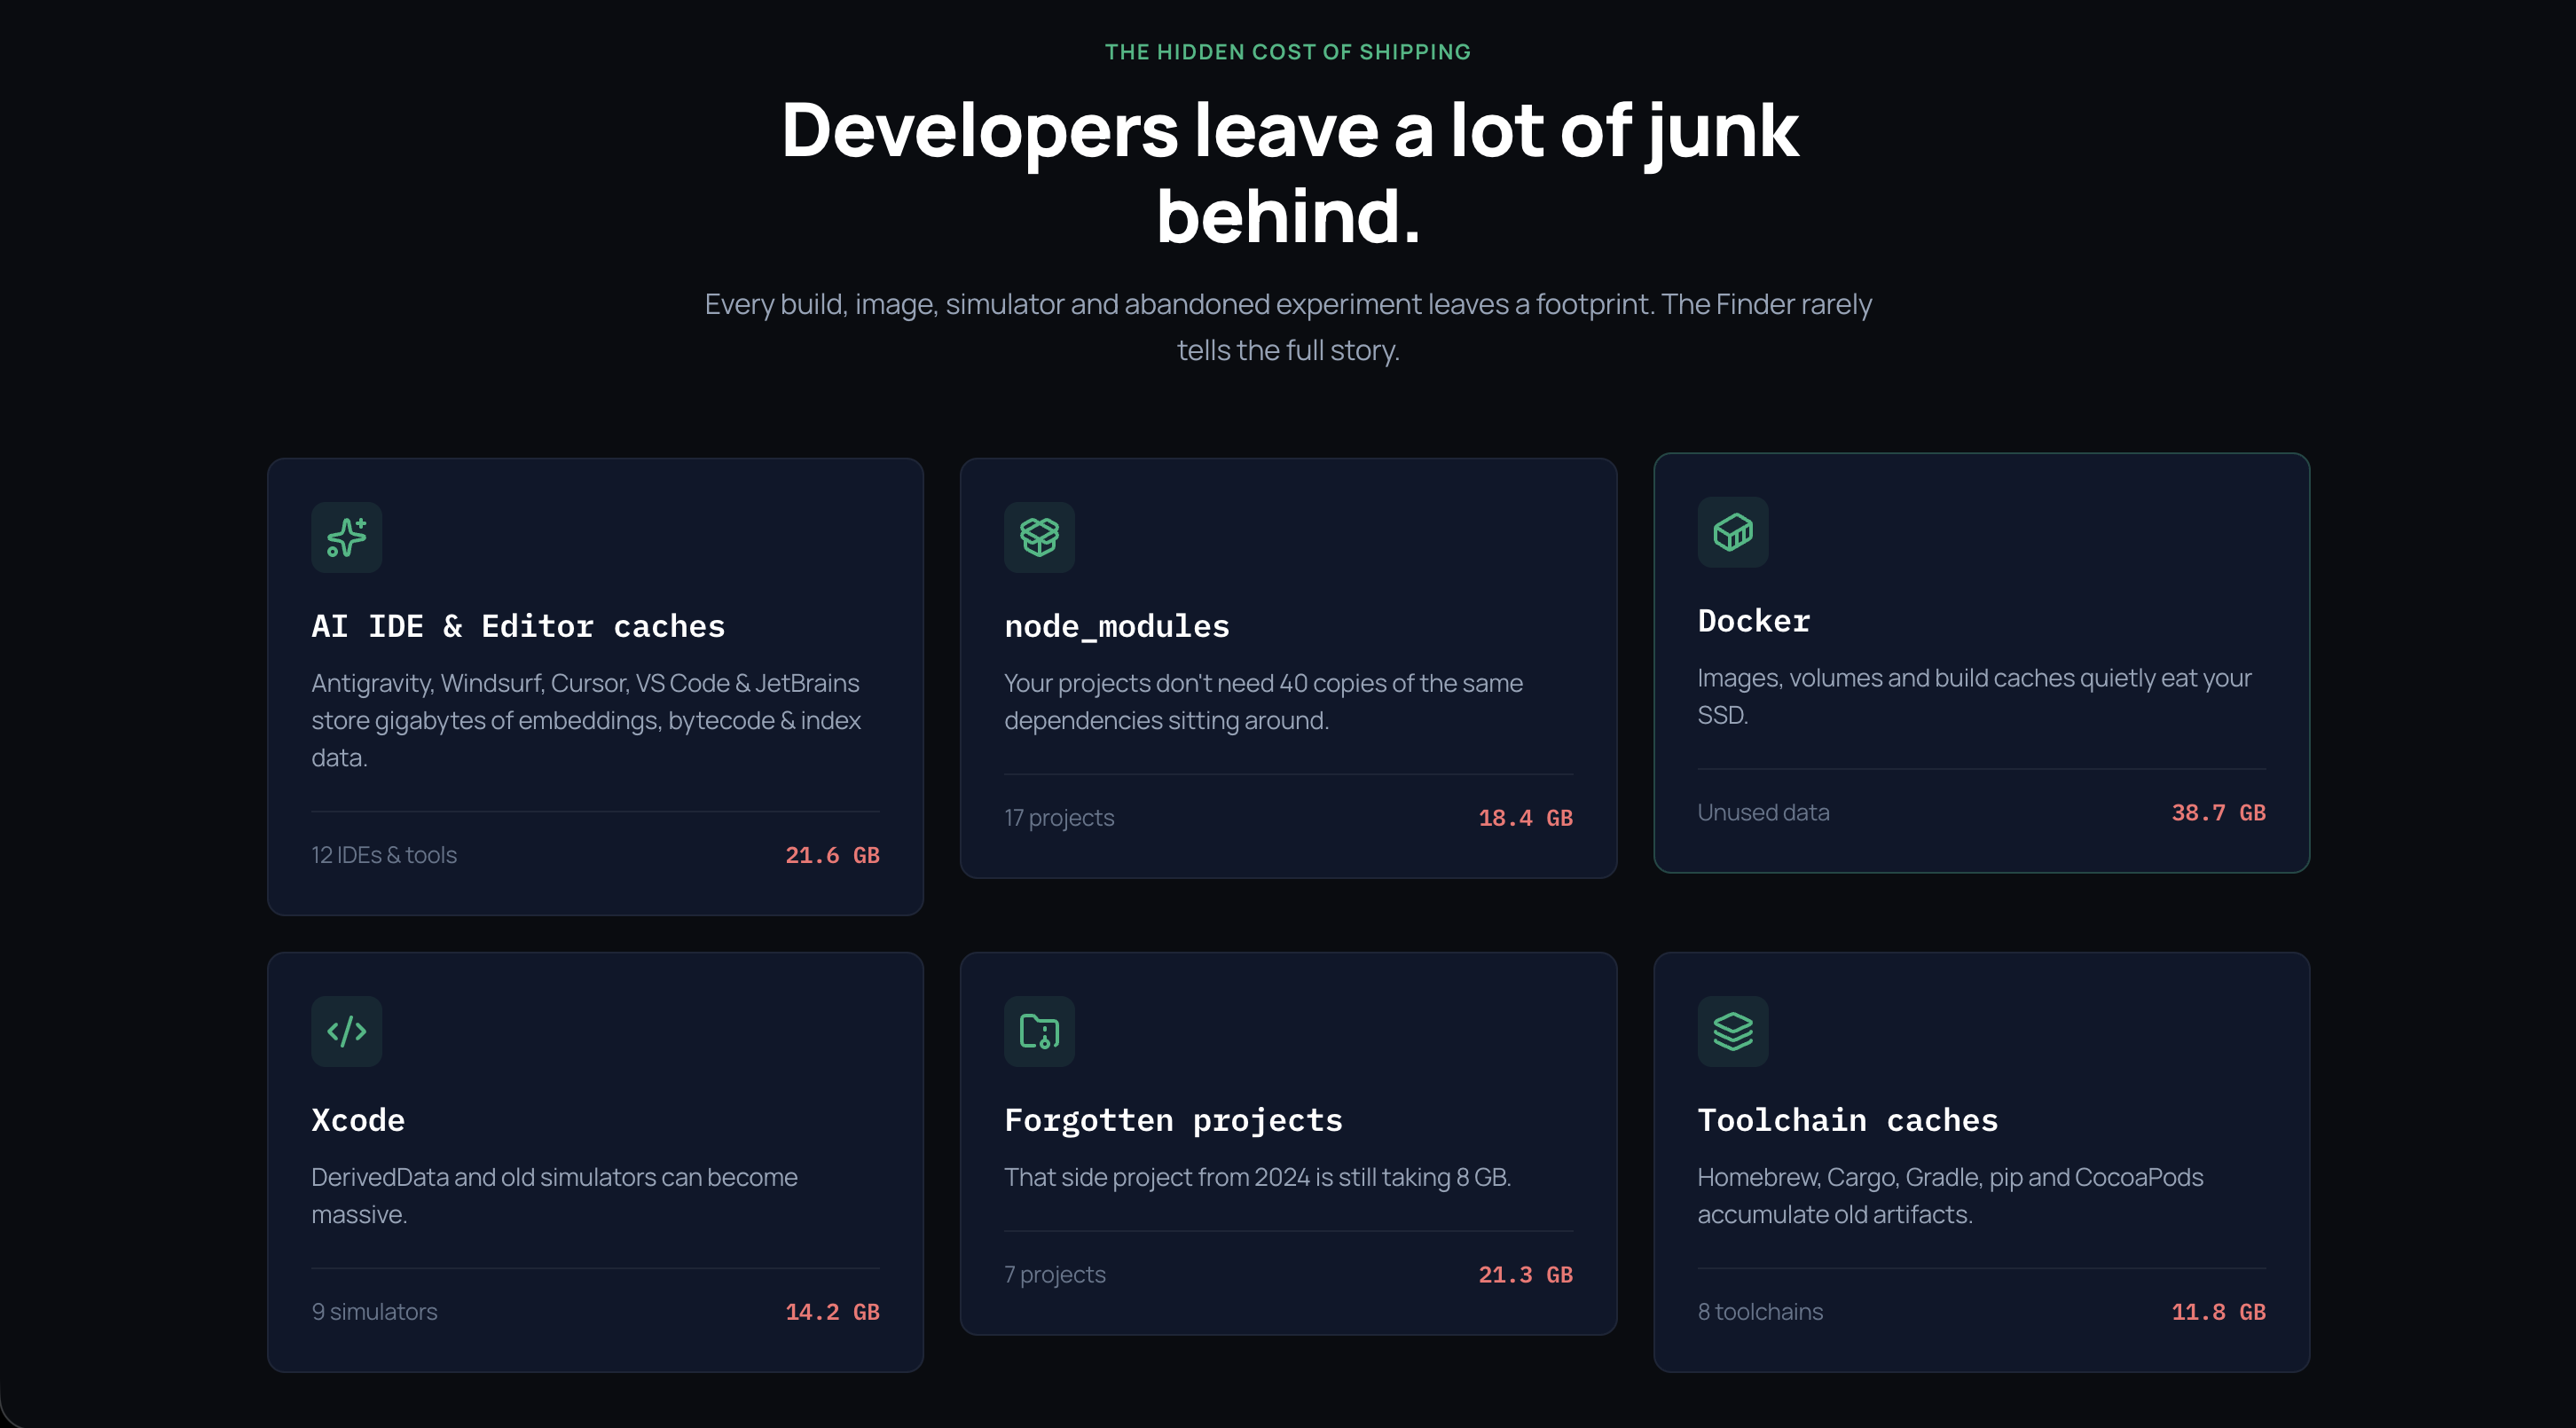
Task: Click the 'Developers leave a lot of junk behind' headline
Action: (x=1288, y=172)
